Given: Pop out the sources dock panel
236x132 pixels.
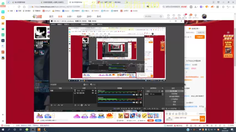Looking at the screenshot, I should (x=95, y=88).
